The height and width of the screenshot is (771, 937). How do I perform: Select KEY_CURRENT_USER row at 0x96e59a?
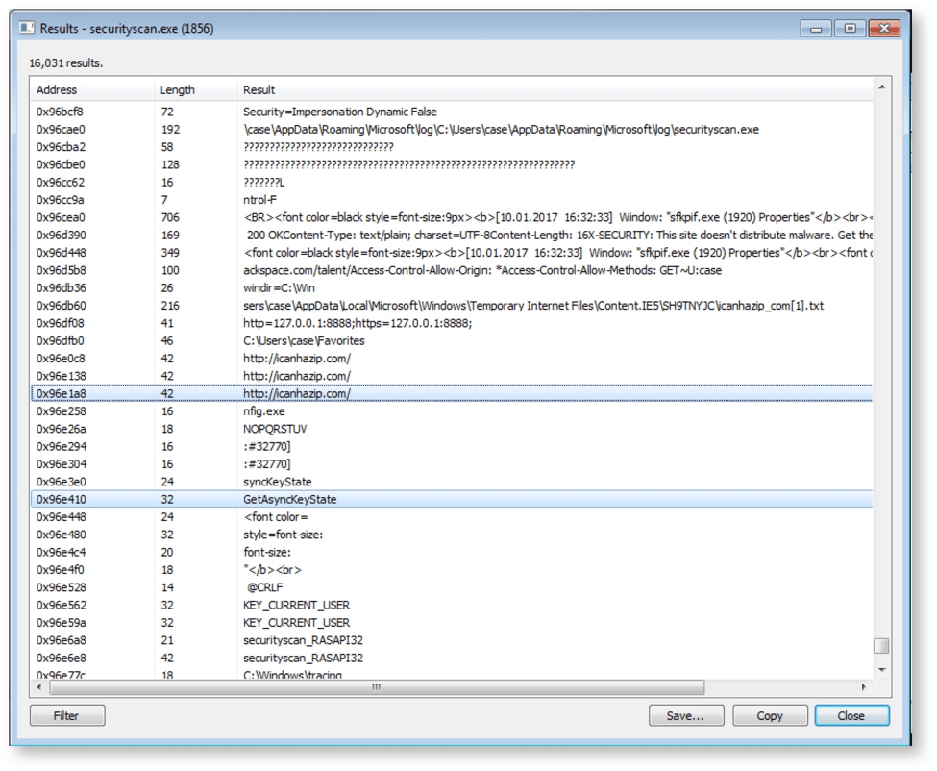[452, 623]
